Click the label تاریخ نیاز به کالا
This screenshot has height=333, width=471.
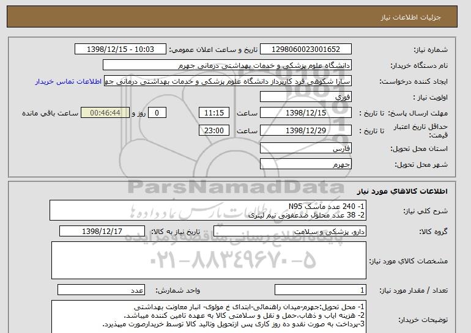[176, 232]
